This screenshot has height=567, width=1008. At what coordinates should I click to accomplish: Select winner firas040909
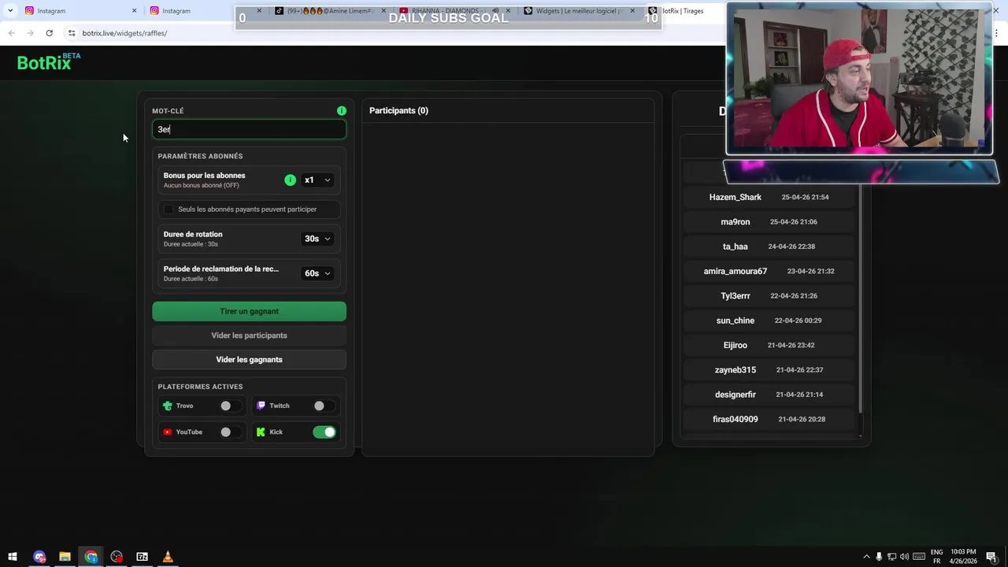pyautogui.click(x=769, y=419)
